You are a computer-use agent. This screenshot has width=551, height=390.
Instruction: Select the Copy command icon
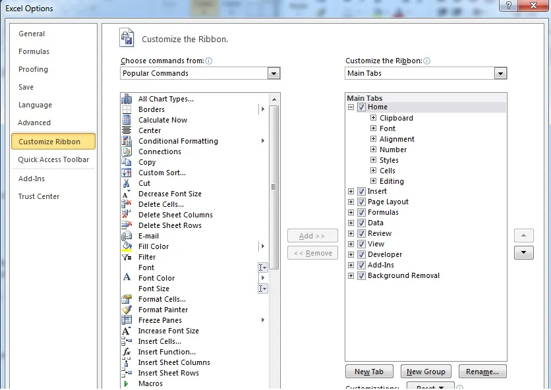click(x=127, y=162)
